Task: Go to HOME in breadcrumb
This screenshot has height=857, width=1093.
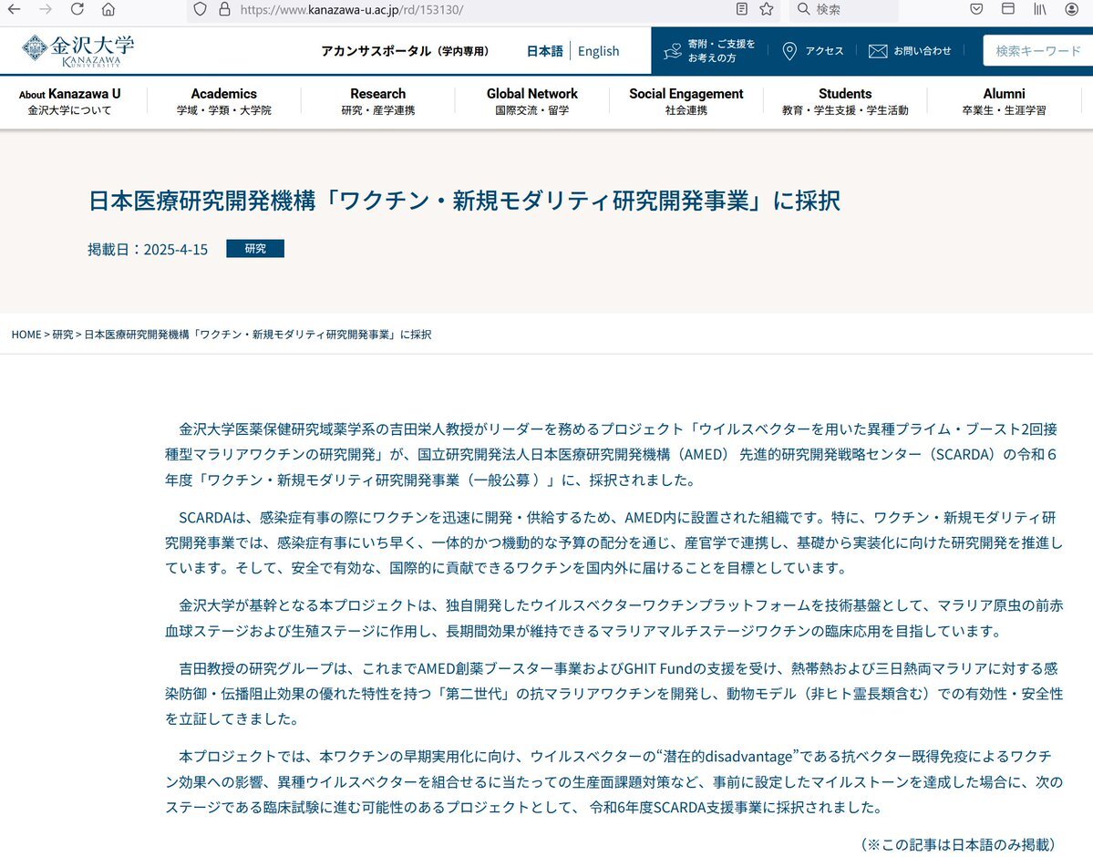Action: pyautogui.click(x=26, y=335)
